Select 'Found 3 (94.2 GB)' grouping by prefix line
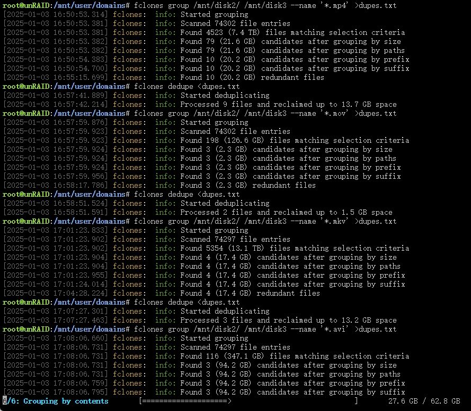471x411 pixels. point(204,383)
